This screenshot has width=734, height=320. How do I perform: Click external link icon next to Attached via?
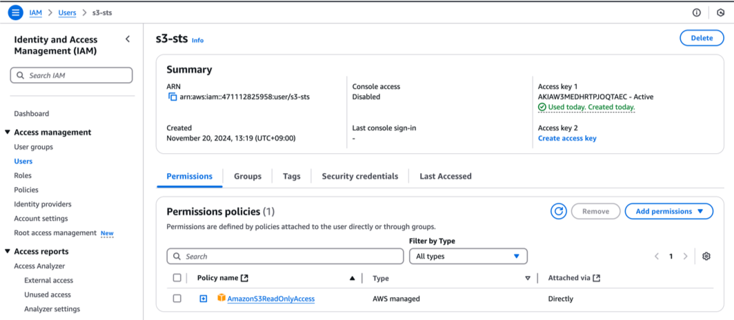596,278
